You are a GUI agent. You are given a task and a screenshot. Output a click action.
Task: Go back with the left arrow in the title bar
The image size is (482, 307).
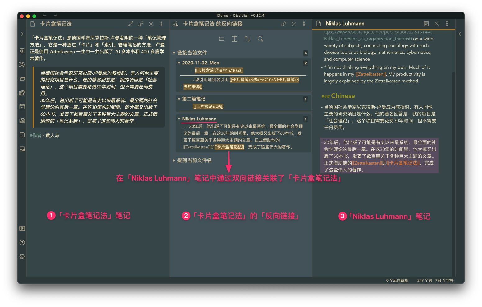click(x=45, y=15)
